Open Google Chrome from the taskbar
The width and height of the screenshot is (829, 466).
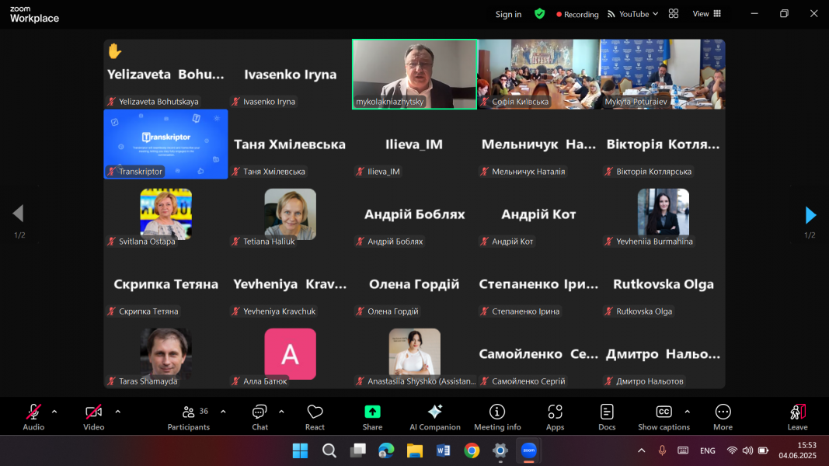pos(472,450)
